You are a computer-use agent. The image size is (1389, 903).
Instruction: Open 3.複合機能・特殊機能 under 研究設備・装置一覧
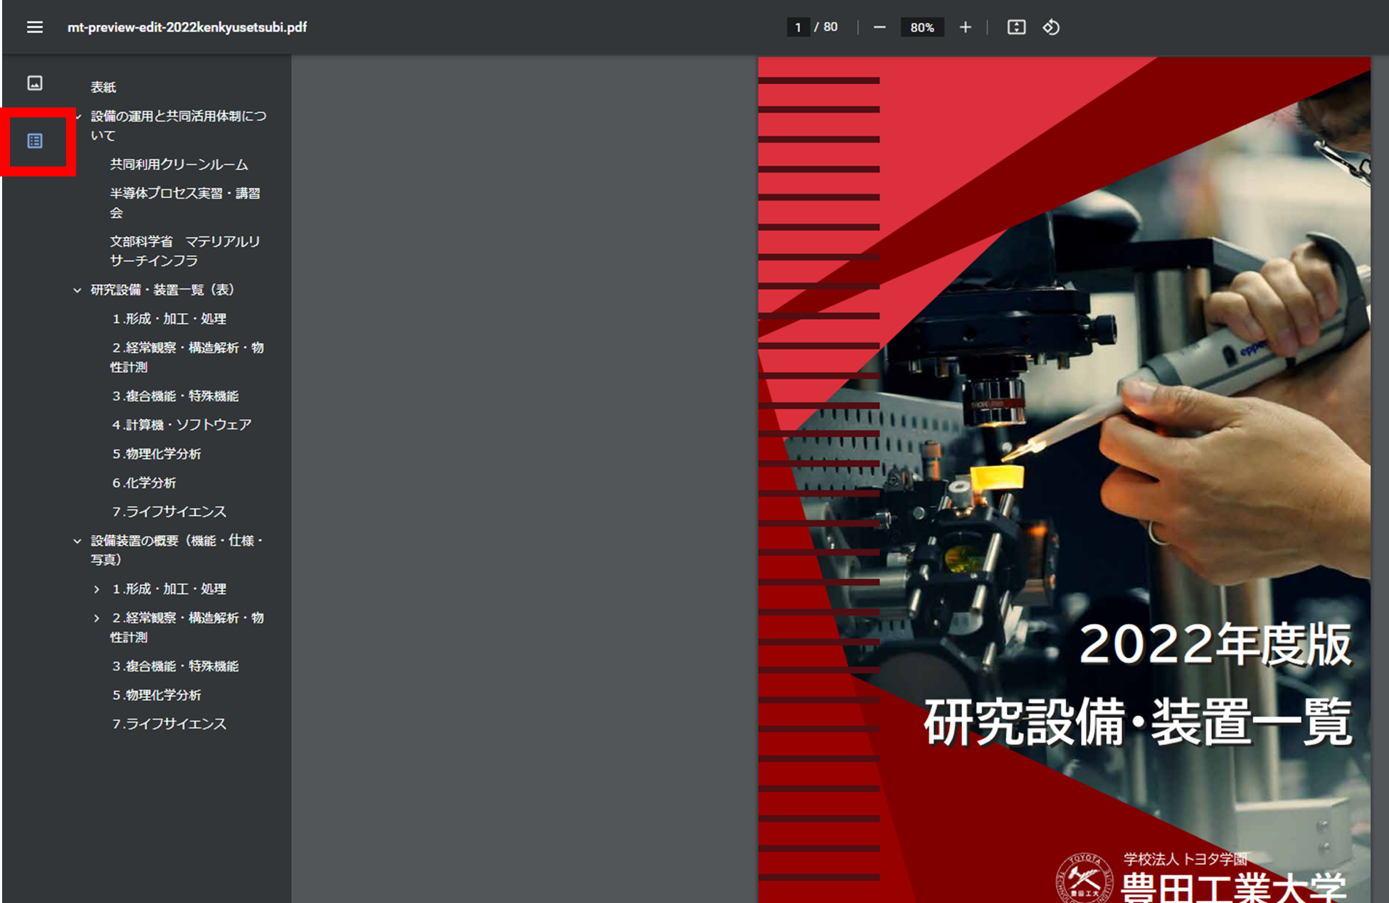(175, 396)
